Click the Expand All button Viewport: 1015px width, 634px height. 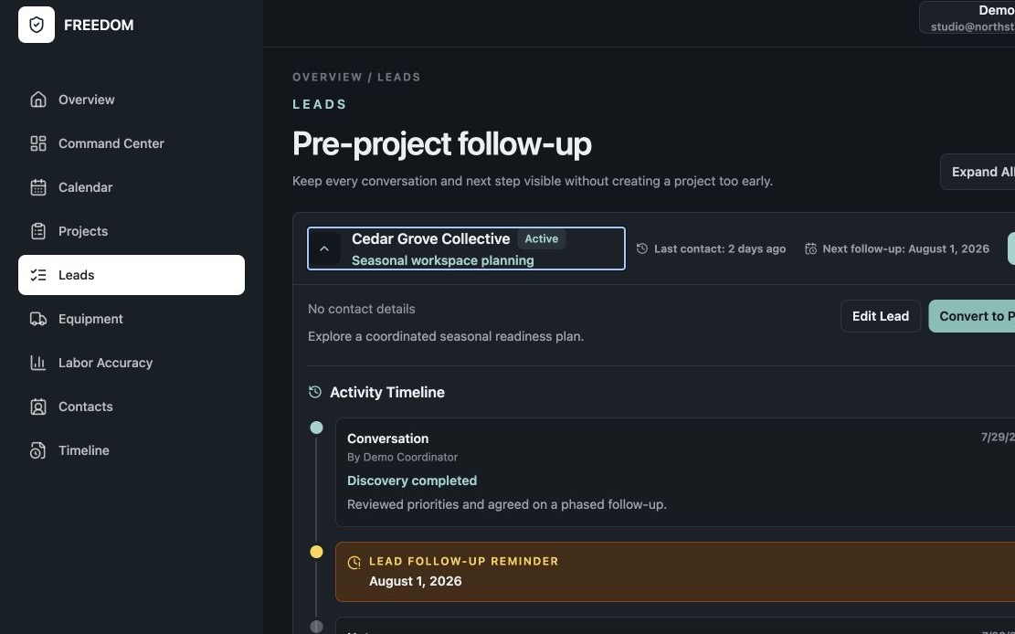[x=978, y=172]
